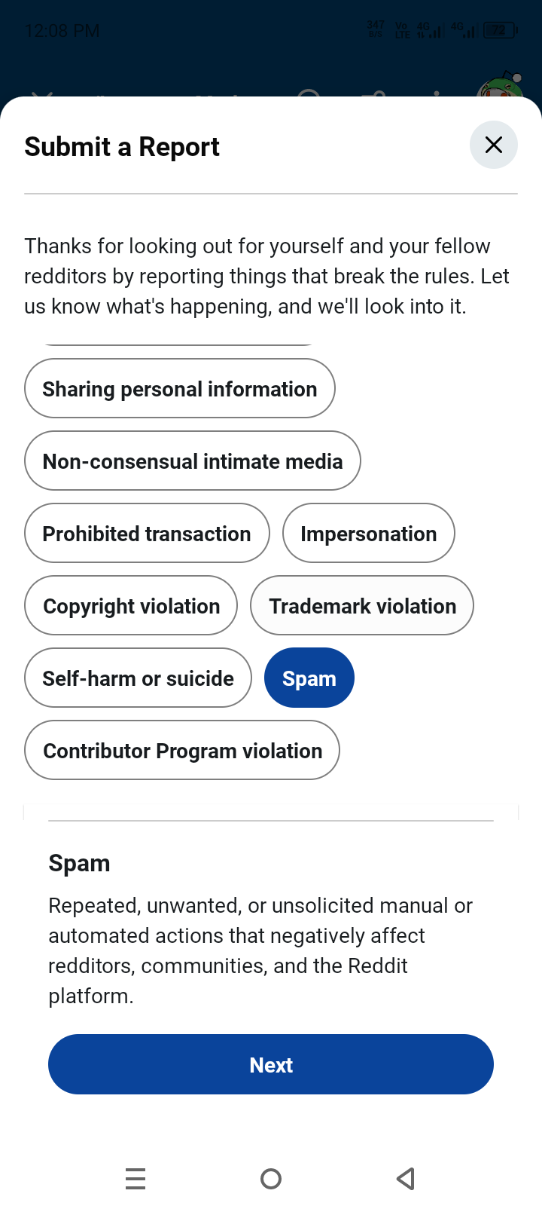Tap the Spam description heading
The height and width of the screenshot is (1215, 542).
[x=79, y=863]
